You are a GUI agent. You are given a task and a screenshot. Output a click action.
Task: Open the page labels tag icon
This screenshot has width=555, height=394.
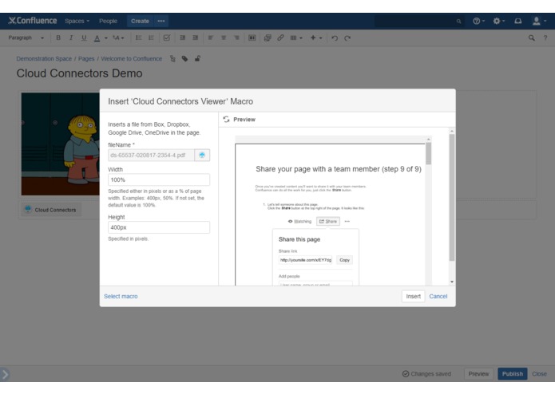[184, 59]
